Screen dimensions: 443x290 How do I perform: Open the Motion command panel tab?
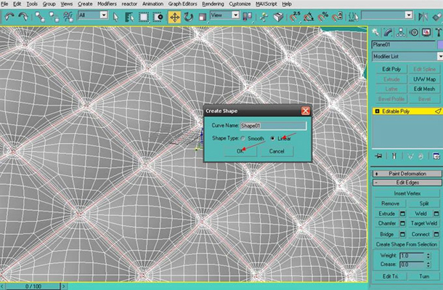(414, 33)
